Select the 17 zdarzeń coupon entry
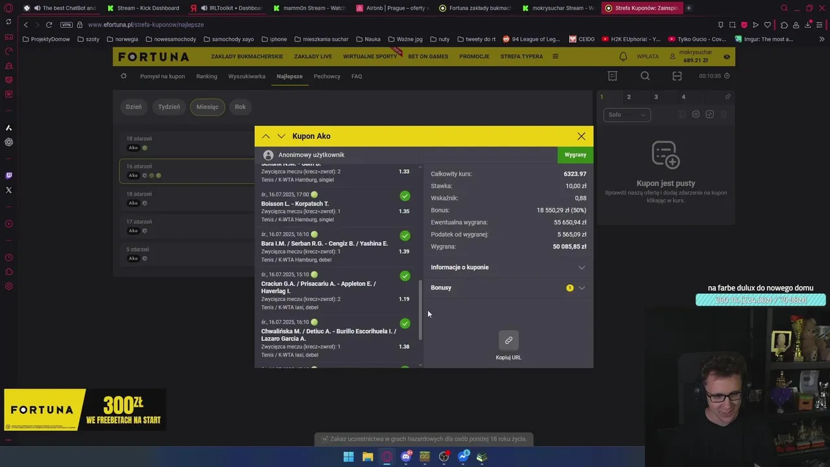 pyautogui.click(x=187, y=226)
